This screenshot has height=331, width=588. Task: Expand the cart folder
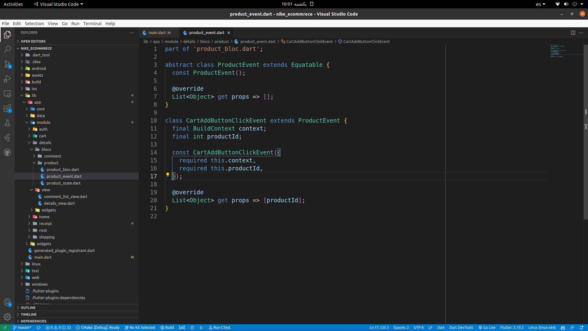77,136
